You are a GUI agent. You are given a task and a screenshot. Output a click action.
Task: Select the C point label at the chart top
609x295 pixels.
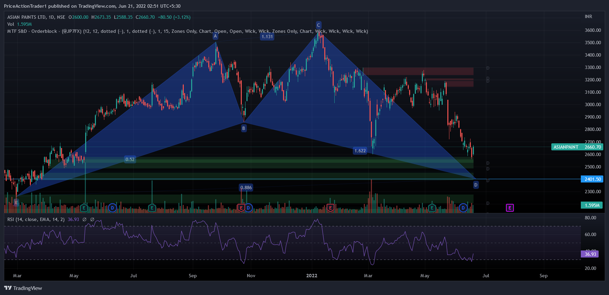click(319, 25)
